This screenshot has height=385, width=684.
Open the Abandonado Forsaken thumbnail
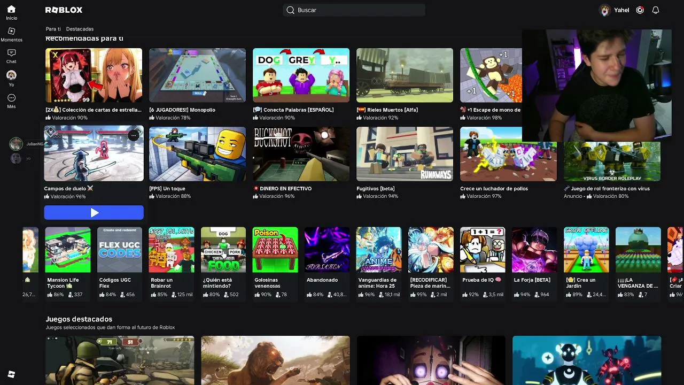[327, 250]
